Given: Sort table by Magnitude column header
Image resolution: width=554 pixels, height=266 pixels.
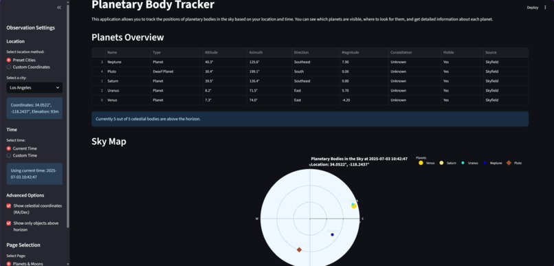Looking at the screenshot, I should click(364, 52).
